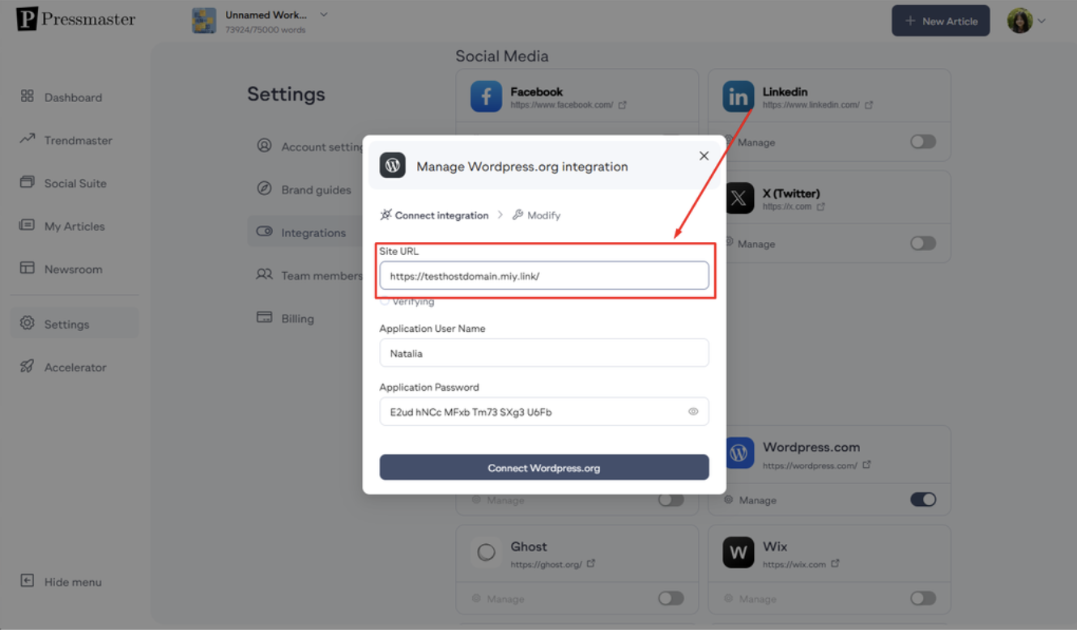Toggle the LinkedIn integration switch
This screenshot has height=633, width=1077.
click(923, 142)
